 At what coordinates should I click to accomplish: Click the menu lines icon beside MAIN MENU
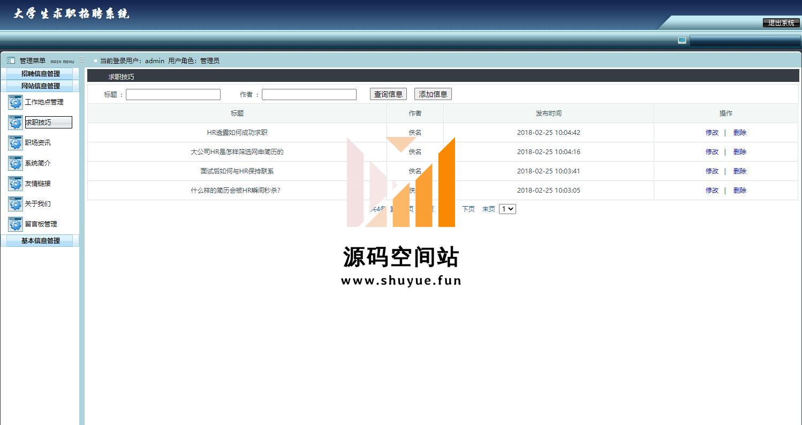tap(82, 60)
